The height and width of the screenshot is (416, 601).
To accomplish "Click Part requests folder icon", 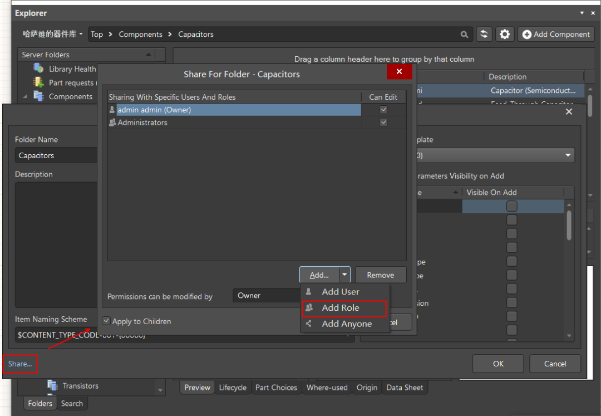I will click(x=38, y=82).
